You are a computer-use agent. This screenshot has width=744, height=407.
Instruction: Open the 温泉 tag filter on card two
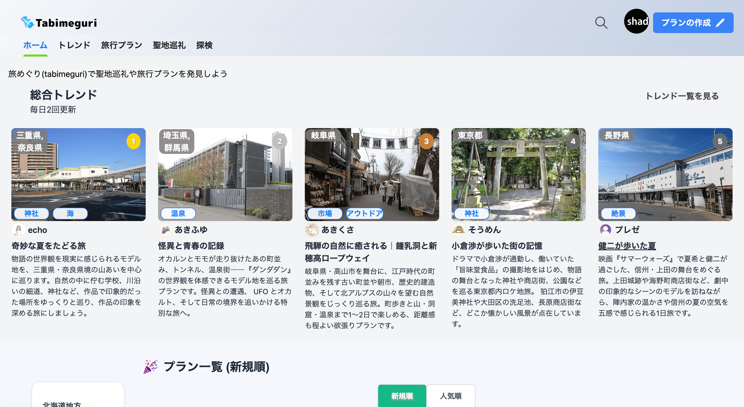[179, 214]
